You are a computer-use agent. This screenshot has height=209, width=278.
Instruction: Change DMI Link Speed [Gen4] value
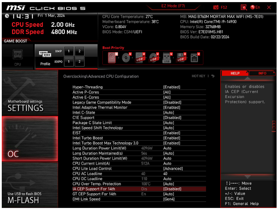(x=169, y=199)
